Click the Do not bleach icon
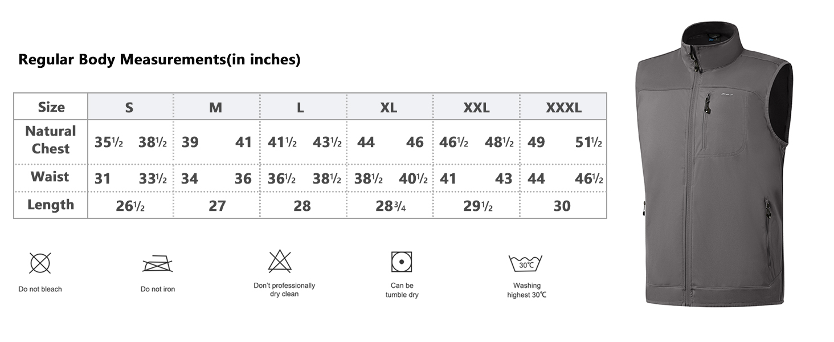The image size is (834, 342). pos(40,263)
